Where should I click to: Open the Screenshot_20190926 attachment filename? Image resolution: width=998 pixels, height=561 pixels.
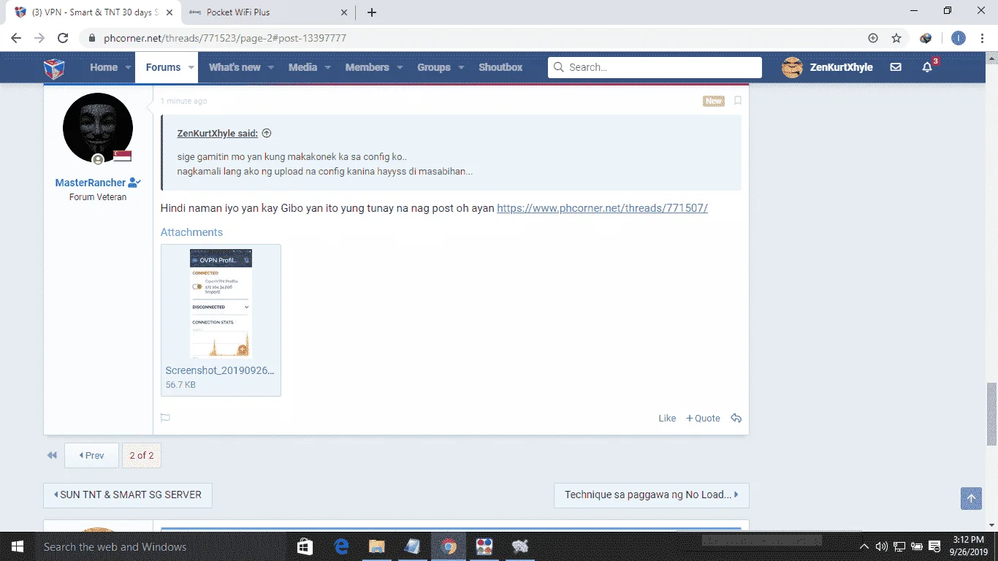pos(220,370)
